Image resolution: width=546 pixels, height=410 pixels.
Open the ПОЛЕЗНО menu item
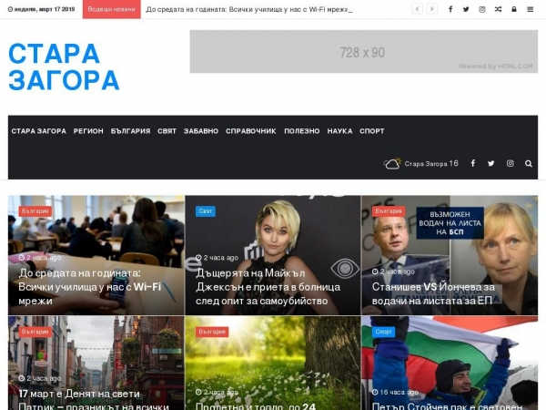click(x=301, y=131)
